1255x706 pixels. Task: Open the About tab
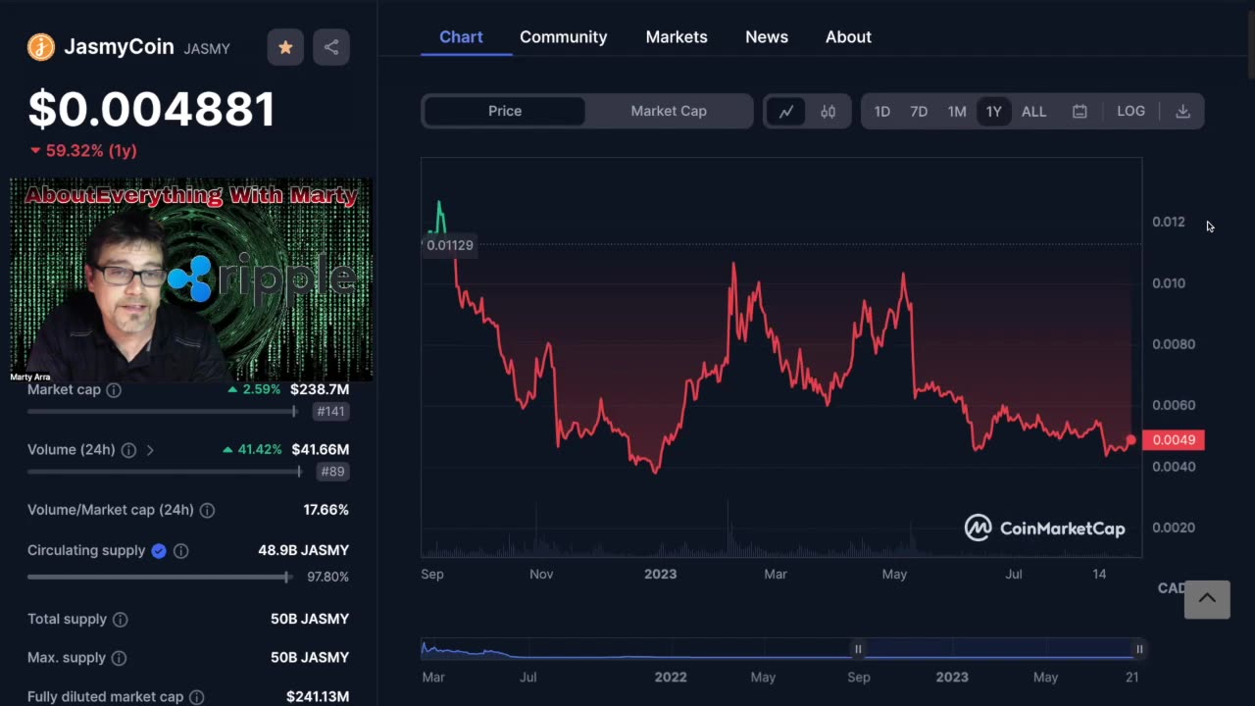point(848,37)
